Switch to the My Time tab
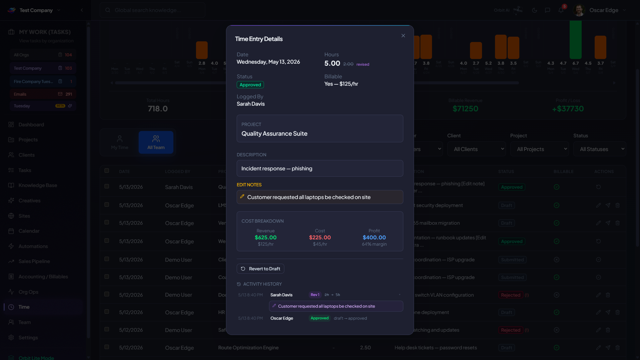 click(x=120, y=142)
